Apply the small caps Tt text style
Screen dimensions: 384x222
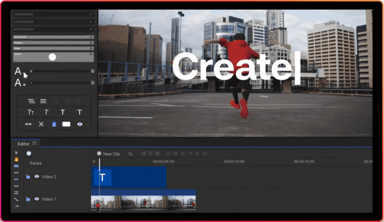point(31,112)
